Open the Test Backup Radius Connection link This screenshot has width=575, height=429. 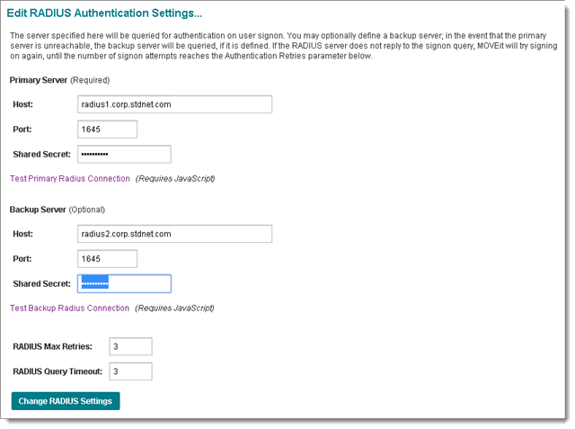(x=69, y=308)
